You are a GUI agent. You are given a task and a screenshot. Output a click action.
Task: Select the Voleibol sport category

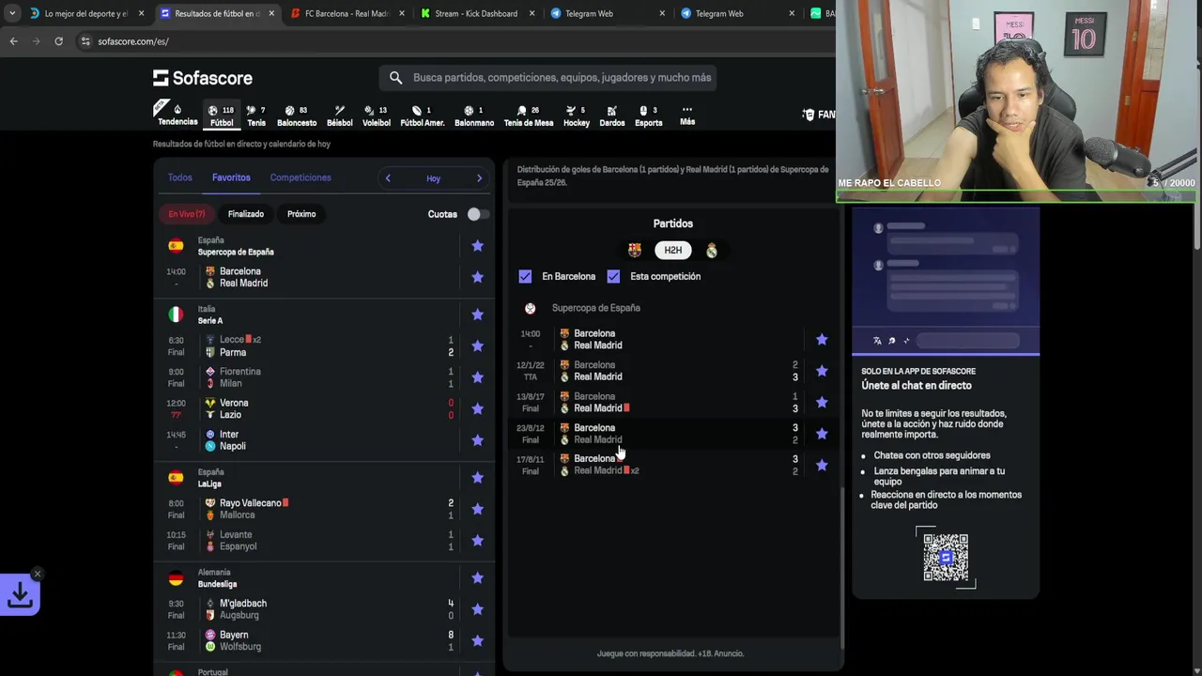[377, 115]
